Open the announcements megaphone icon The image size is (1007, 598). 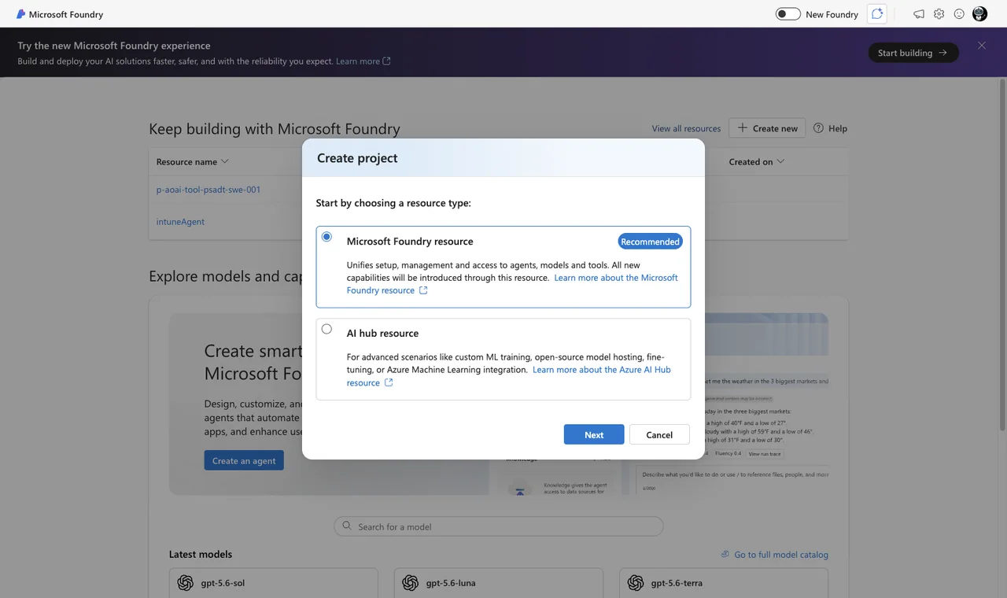click(x=918, y=14)
